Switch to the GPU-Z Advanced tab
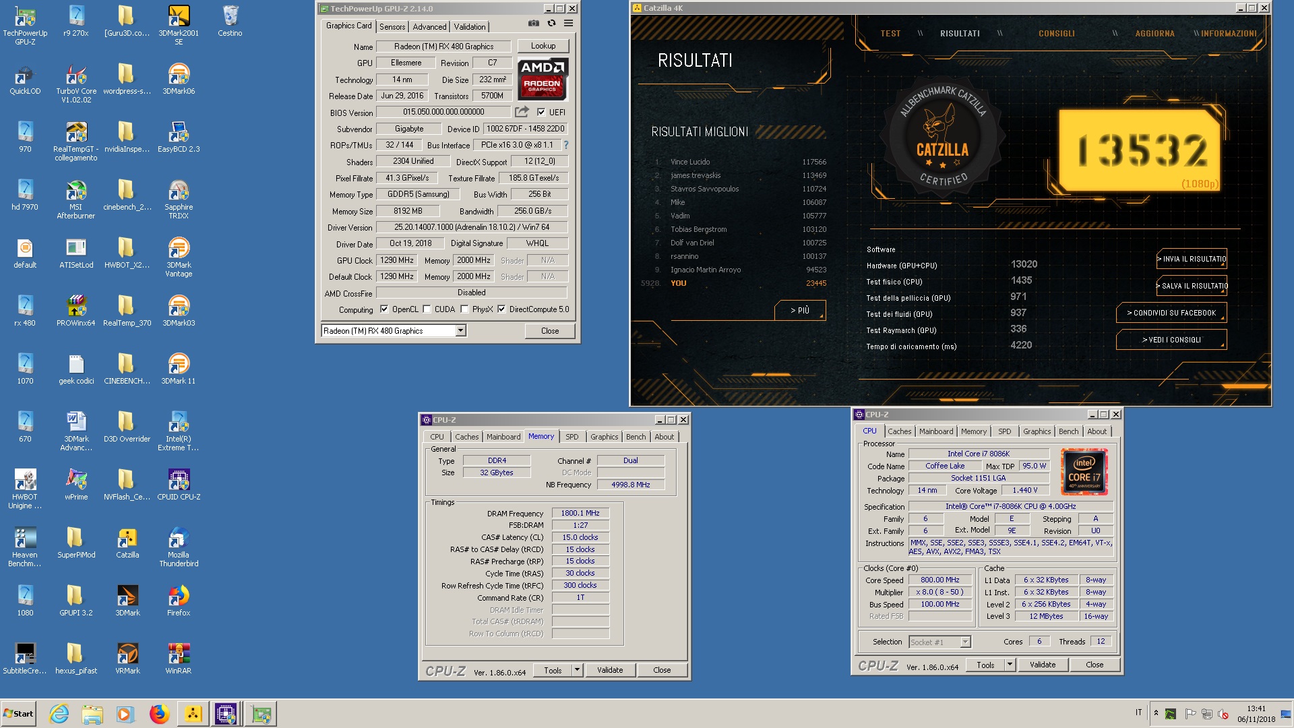The image size is (1294, 728). click(x=429, y=27)
